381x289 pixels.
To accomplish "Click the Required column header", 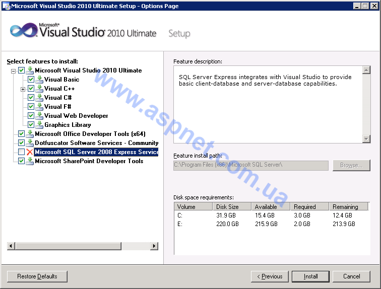I will coord(310,206).
